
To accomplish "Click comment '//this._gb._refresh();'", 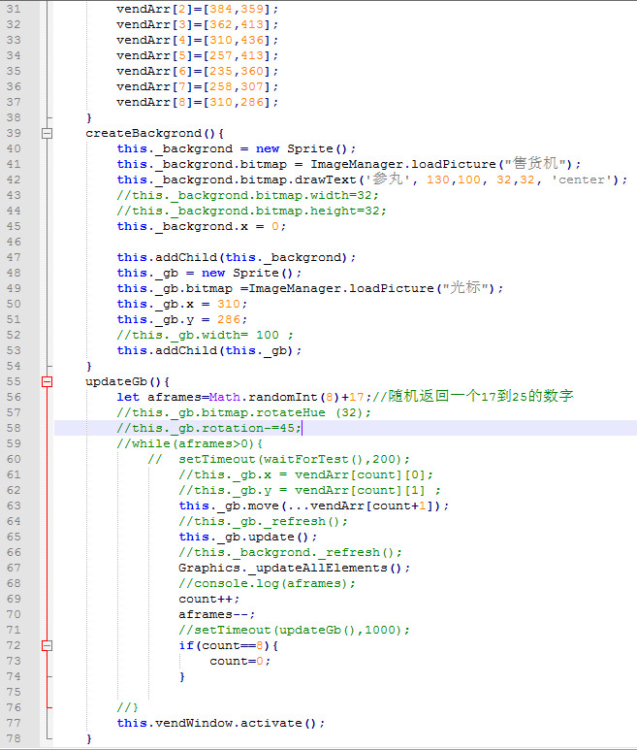I will coord(264,521).
